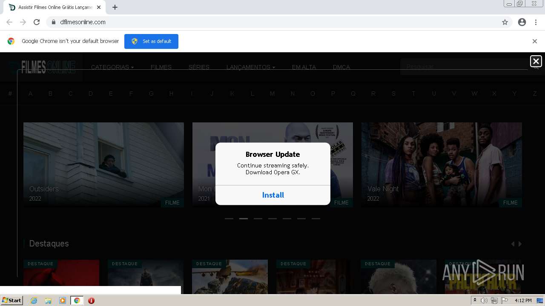
Task: Expand LANÇAMENTOS dropdown menu
Action: point(251,67)
